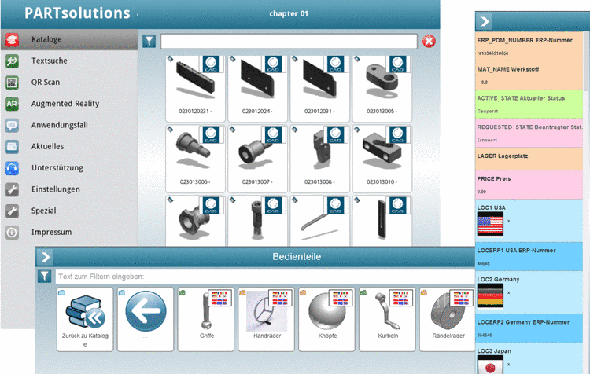Viewport: 590px width, 374px height.
Task: Open the Rändelräder category tile
Action: pyautogui.click(x=448, y=320)
